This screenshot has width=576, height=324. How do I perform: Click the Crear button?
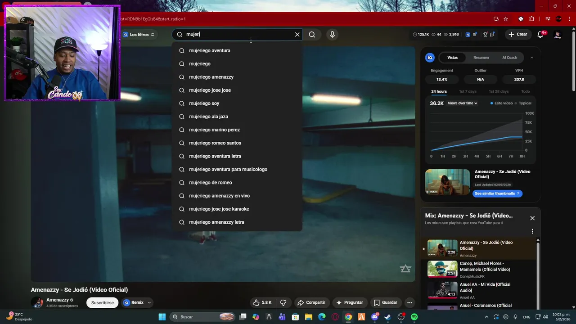(518, 35)
